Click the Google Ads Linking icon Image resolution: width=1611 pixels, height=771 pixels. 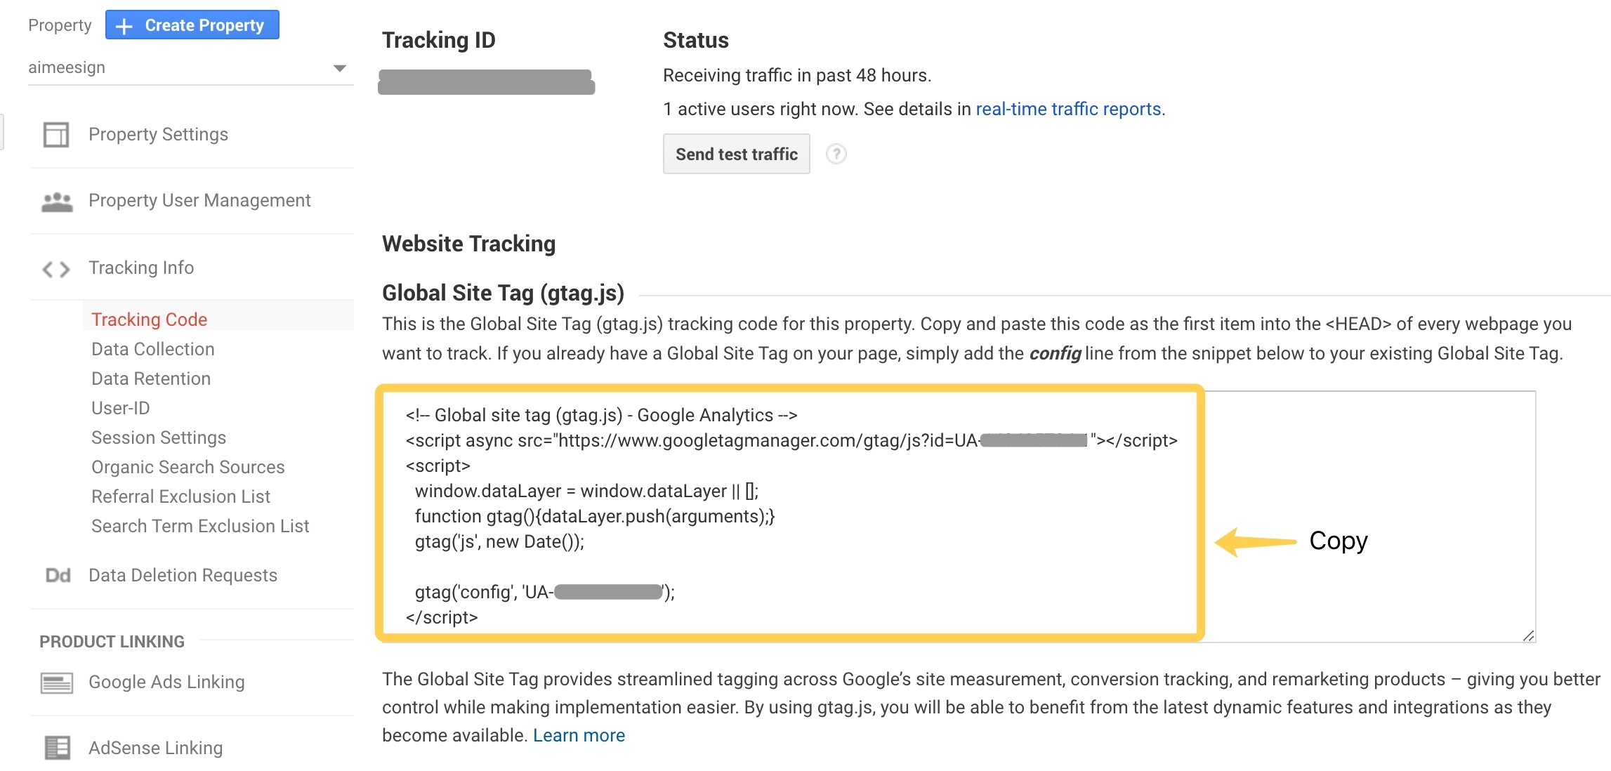point(57,683)
